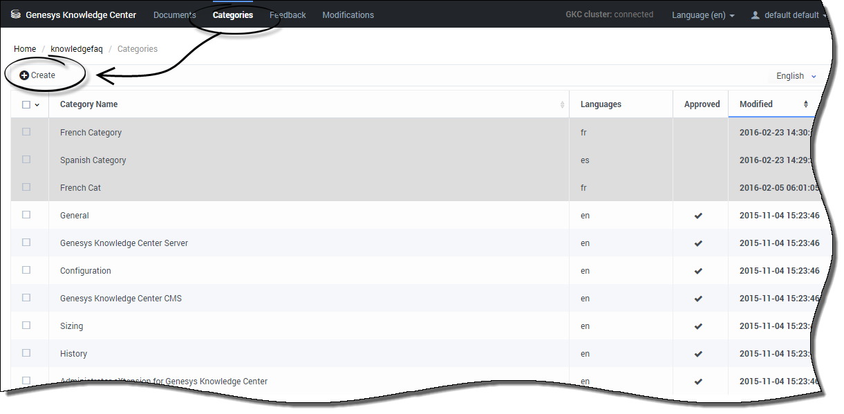Select the History row checkbox
This screenshot has width=844, height=414.
(26, 353)
